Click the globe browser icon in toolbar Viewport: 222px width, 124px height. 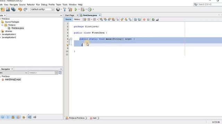click(58, 9)
